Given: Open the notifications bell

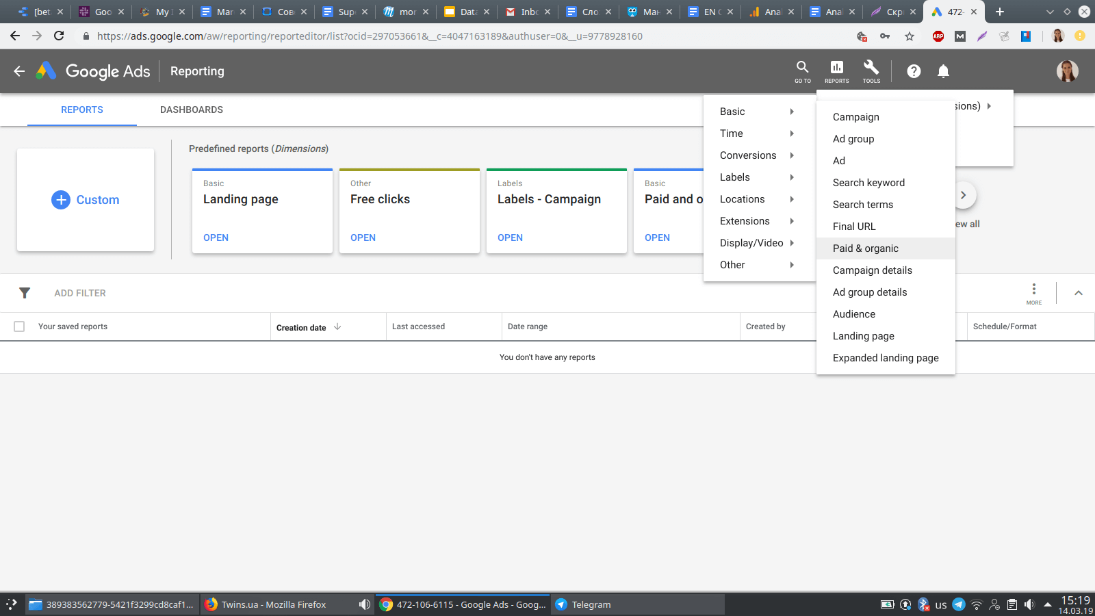Looking at the screenshot, I should tap(943, 71).
